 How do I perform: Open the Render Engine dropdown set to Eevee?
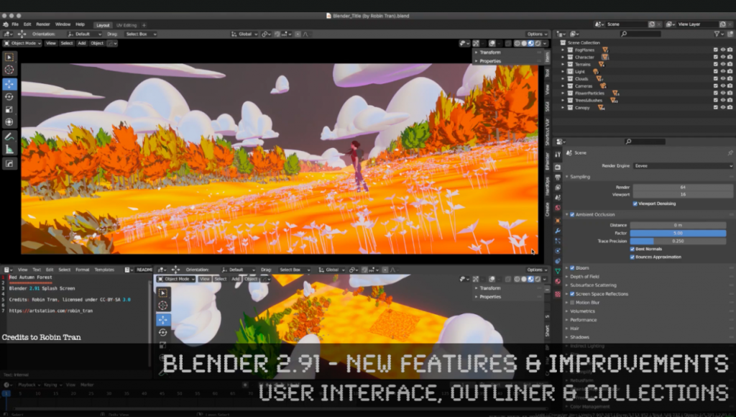click(x=683, y=166)
